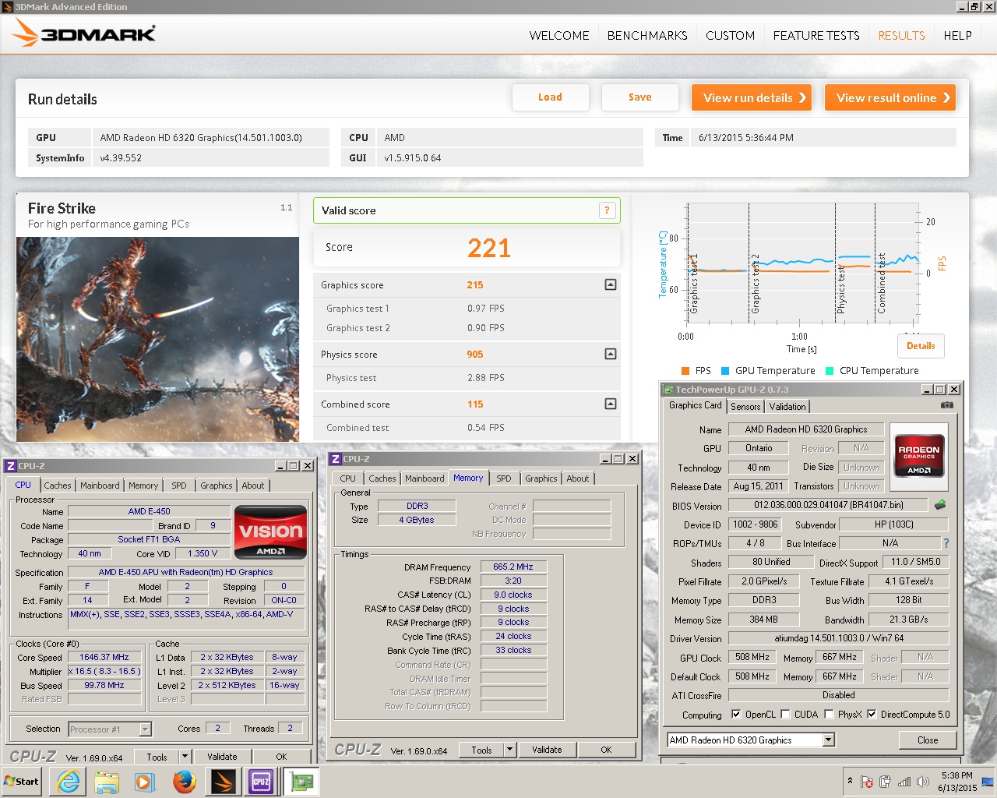Click View run details button
The image size is (997, 798).
click(752, 97)
